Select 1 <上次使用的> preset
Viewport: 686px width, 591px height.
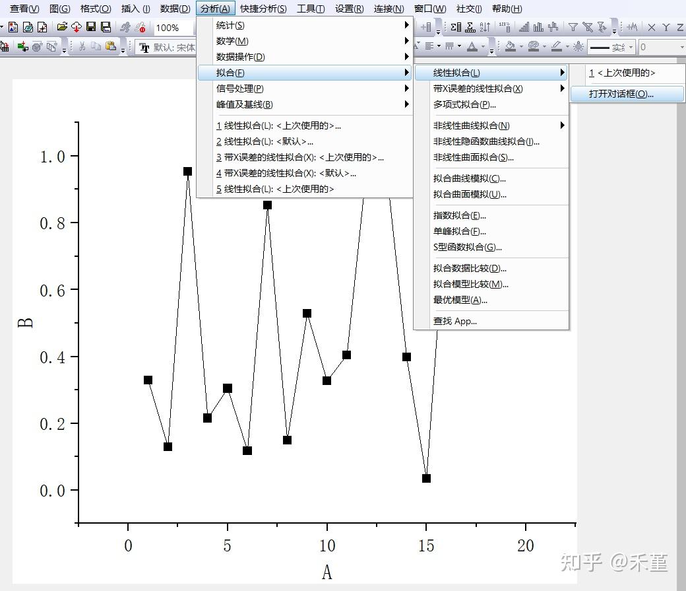627,73
